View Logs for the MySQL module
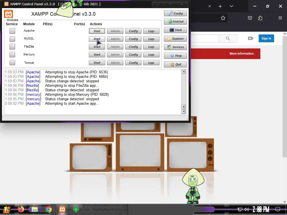287x215 pixels. tap(151, 39)
